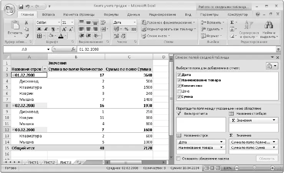Open Sort and Filter tool
The height and width of the screenshot is (173, 284).
coord(249,29)
